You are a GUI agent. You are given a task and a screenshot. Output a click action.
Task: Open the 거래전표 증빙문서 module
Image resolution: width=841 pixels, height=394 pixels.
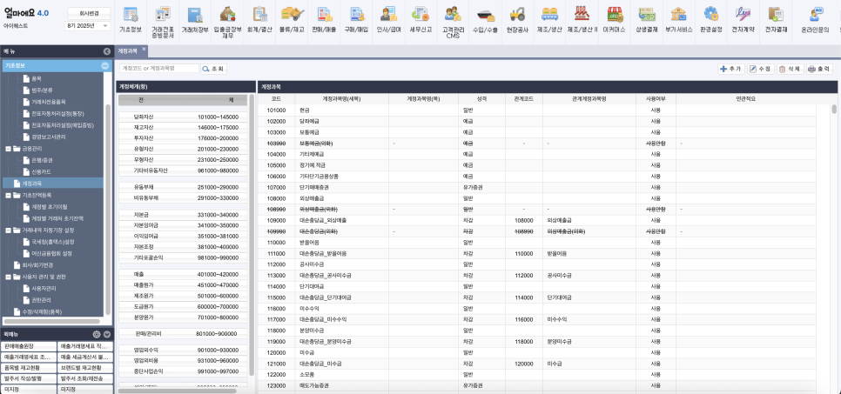(x=163, y=22)
